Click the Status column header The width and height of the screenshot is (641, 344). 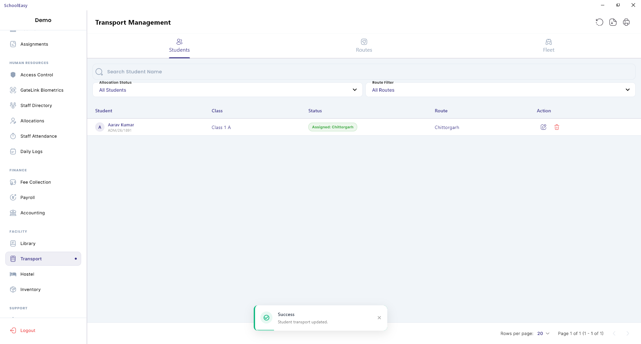[x=315, y=111]
